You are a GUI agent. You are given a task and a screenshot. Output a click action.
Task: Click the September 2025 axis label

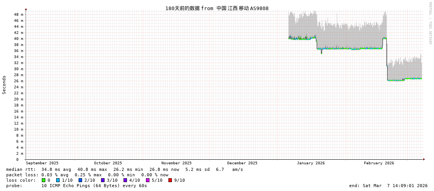click(x=42, y=163)
